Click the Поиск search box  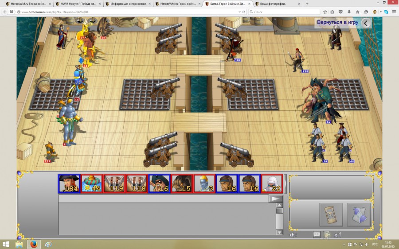[284, 12]
